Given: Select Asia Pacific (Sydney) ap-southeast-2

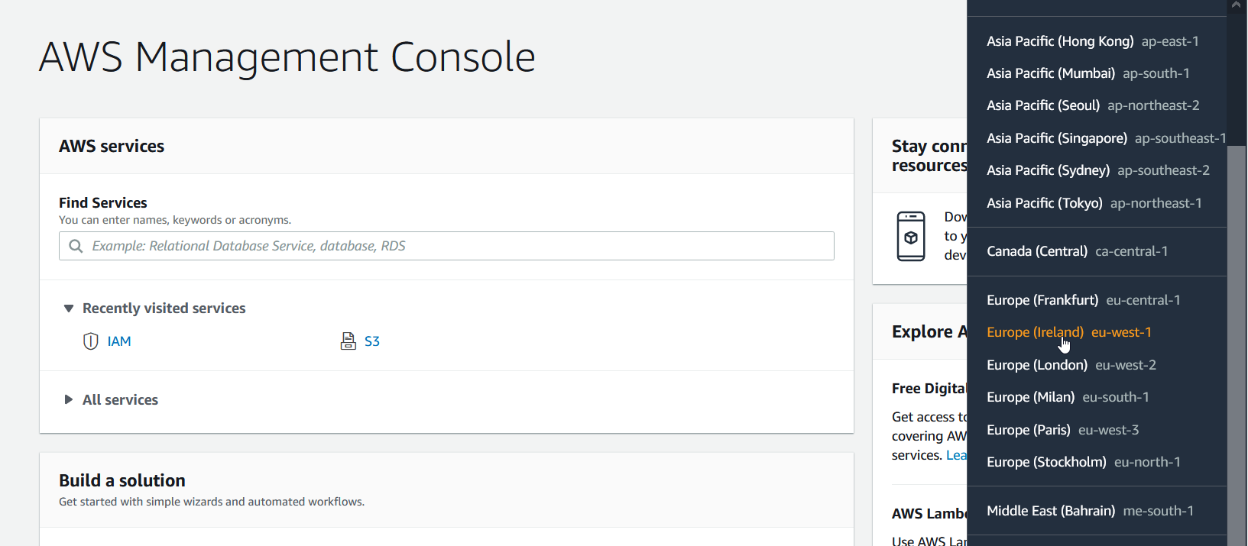Looking at the screenshot, I should tap(1096, 170).
